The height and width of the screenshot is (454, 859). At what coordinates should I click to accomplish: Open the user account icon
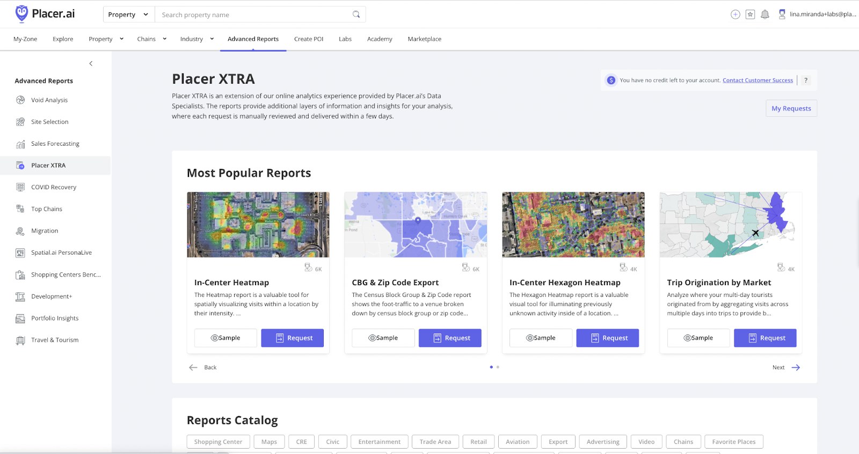pyautogui.click(x=782, y=14)
